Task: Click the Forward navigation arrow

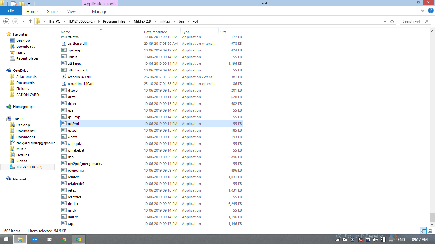Action: pyautogui.click(x=15, y=21)
